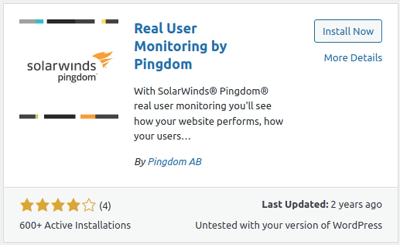Image resolution: width=400 pixels, height=245 pixels.
Task: Click the plugin description paragraph
Action: (x=209, y=113)
